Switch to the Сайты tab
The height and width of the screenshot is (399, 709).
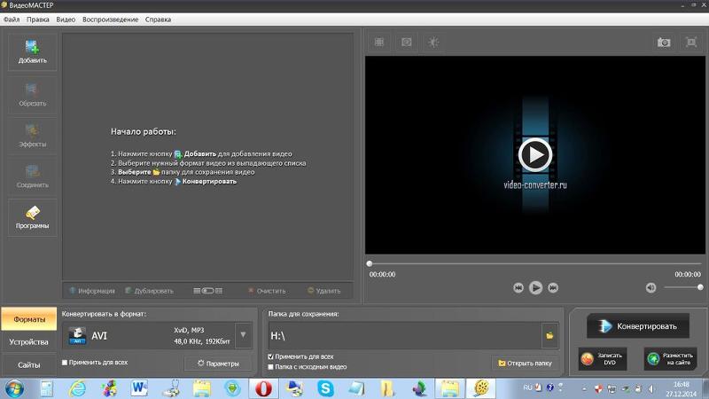point(29,364)
